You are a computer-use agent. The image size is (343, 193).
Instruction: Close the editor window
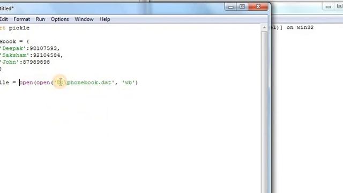[x=258, y=7]
